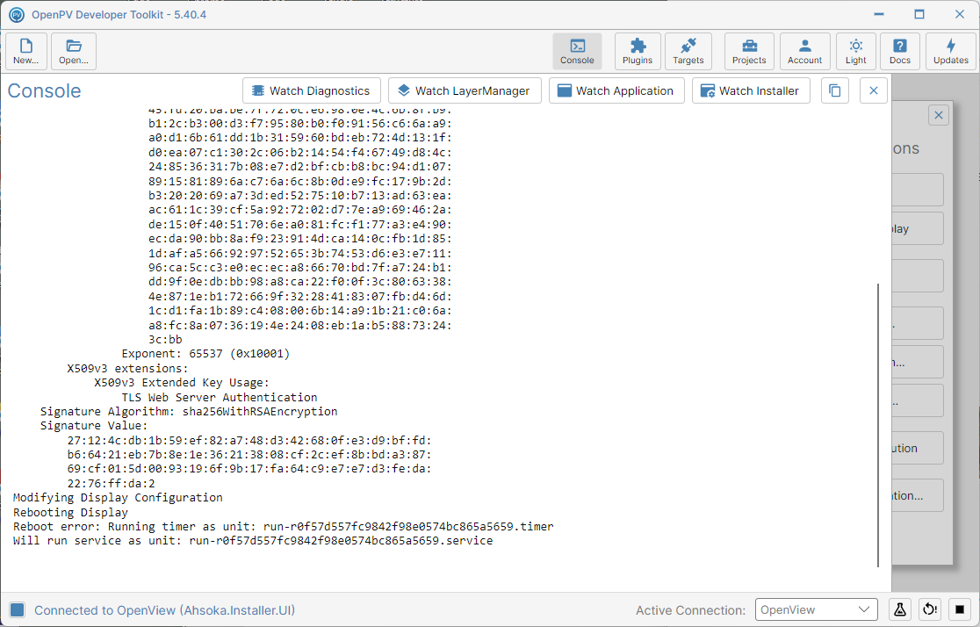
Task: Start Watch LayerManager
Action: point(465,90)
